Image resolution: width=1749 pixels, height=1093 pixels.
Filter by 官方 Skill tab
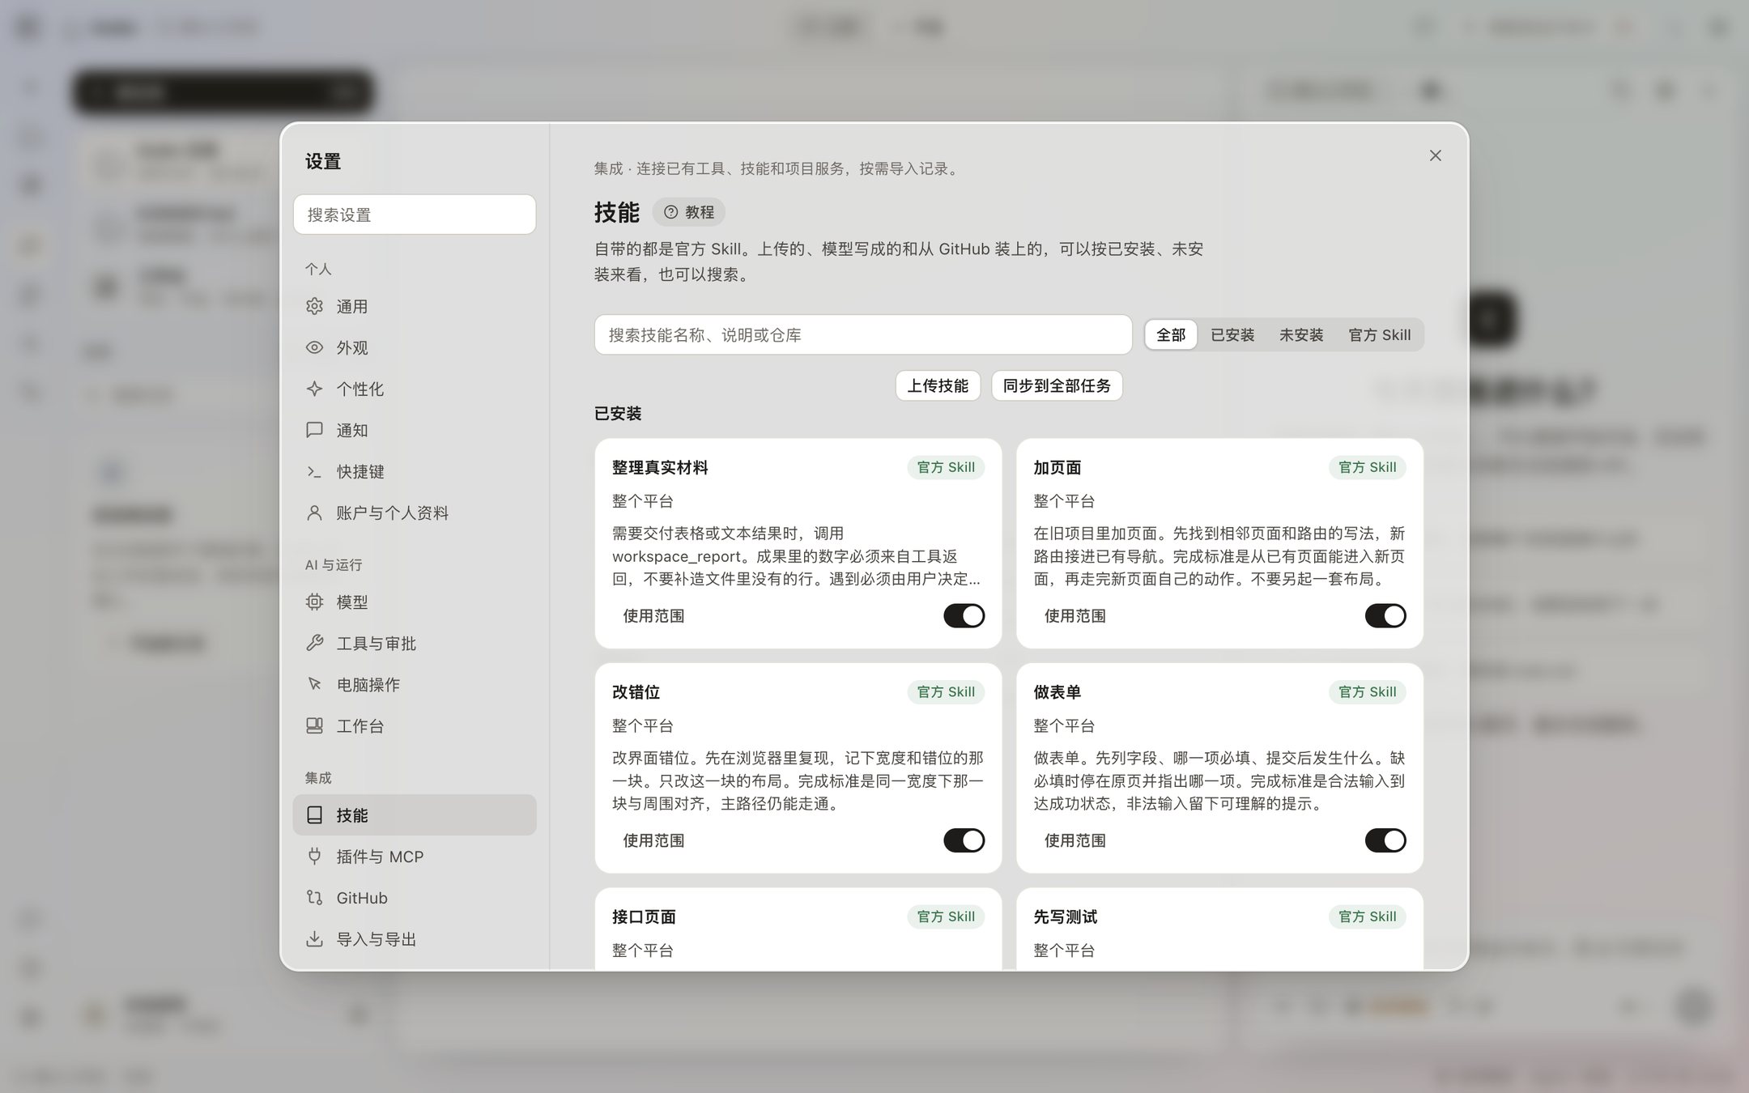(x=1379, y=334)
